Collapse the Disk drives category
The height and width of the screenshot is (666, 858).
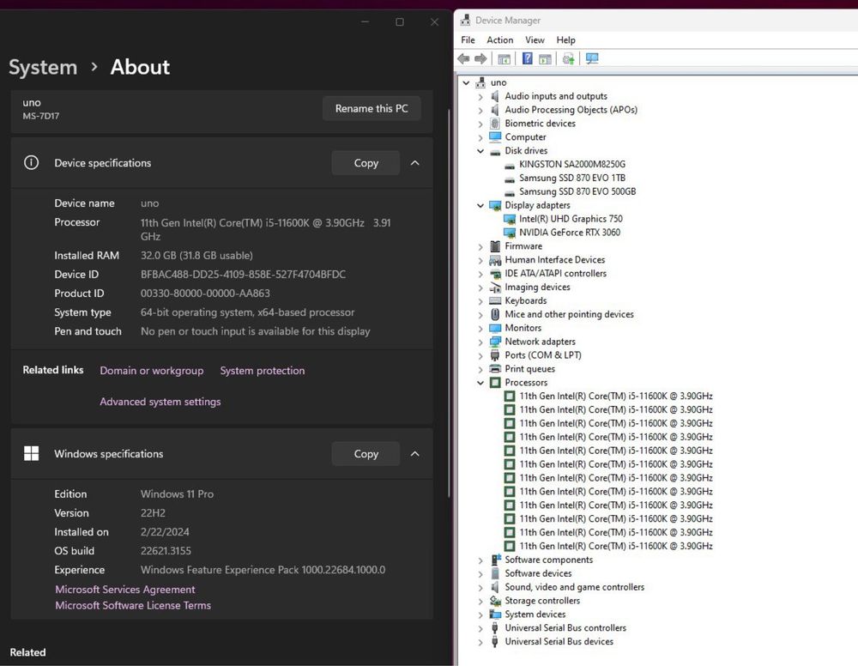480,151
